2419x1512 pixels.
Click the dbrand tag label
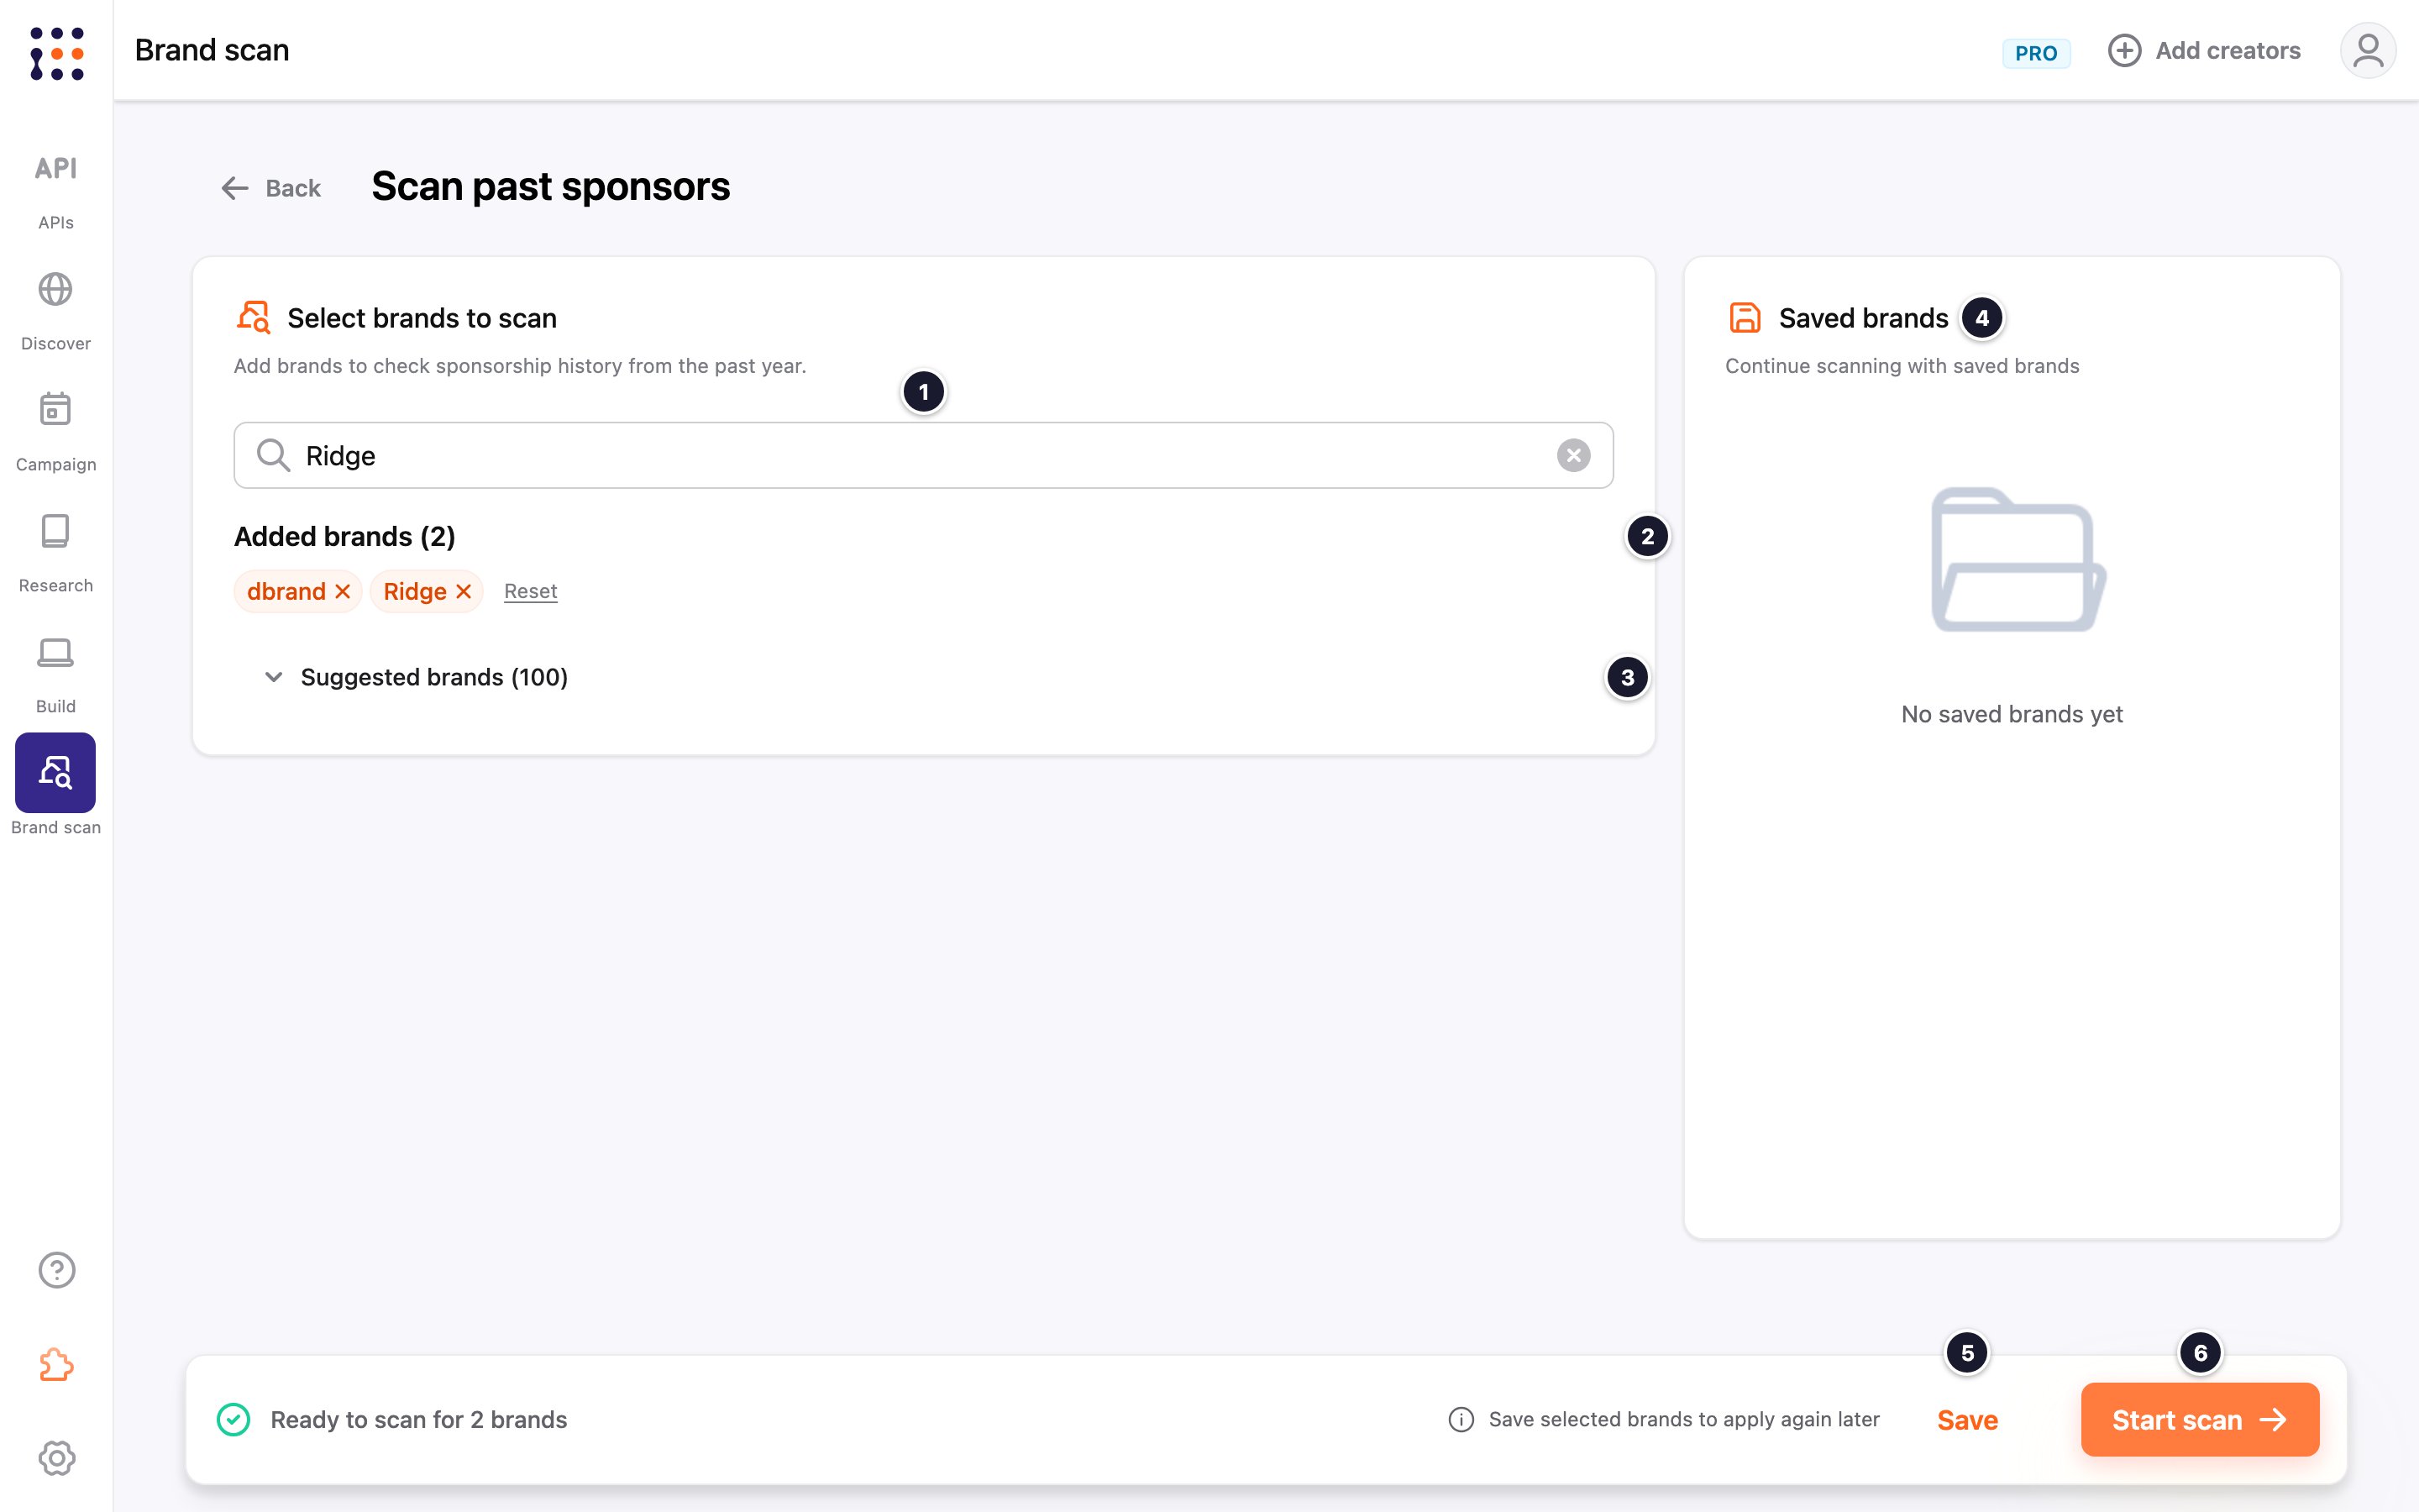click(286, 591)
